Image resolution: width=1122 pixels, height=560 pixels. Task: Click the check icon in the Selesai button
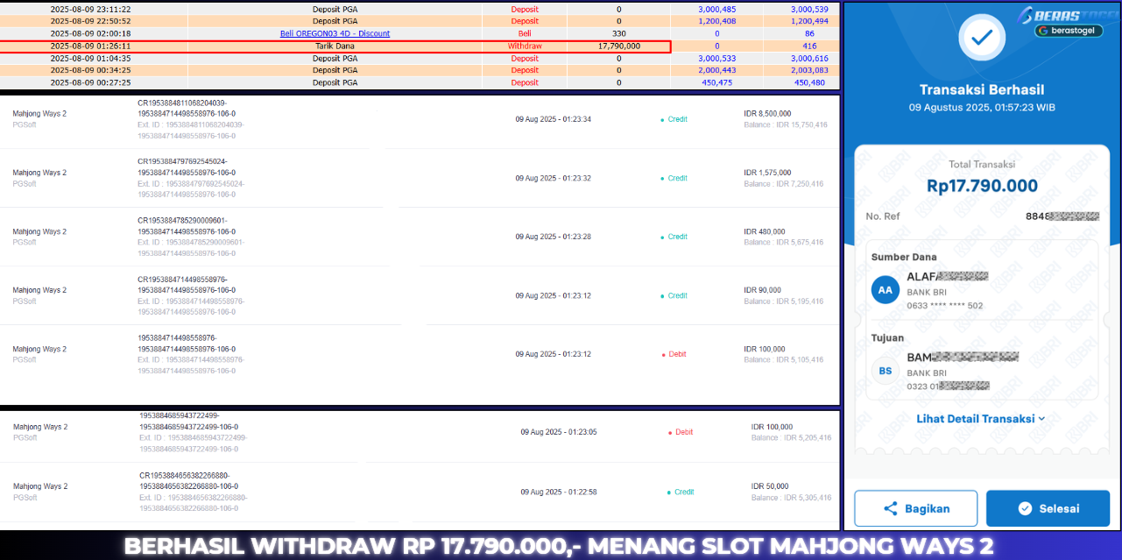click(x=1024, y=508)
